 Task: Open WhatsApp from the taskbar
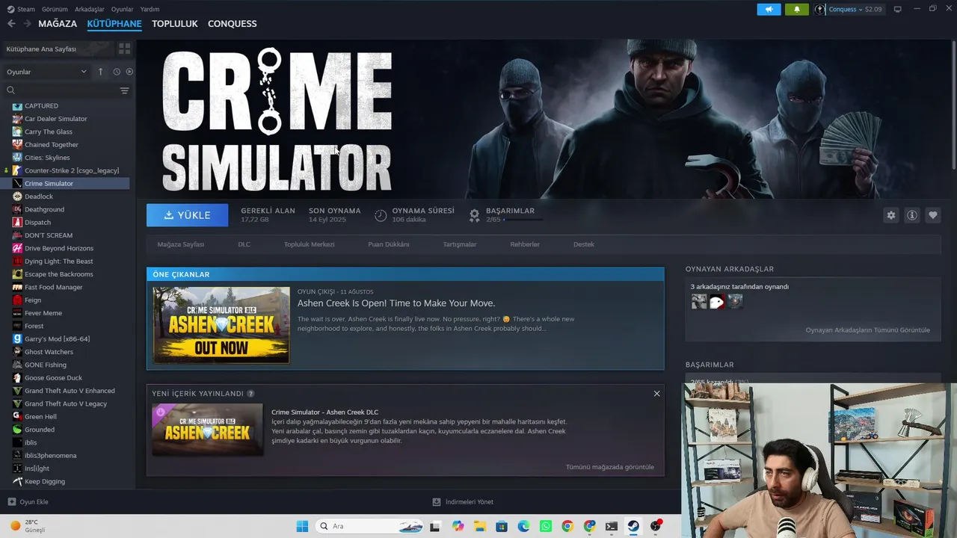[546, 526]
